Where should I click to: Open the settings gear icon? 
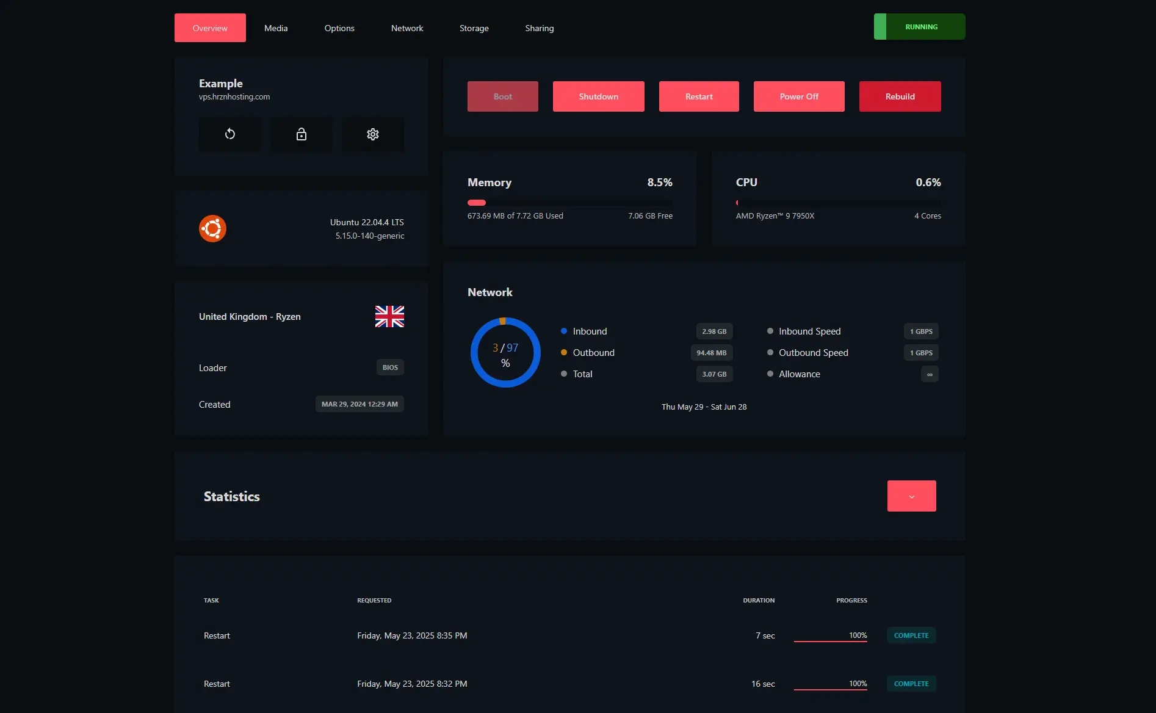point(373,134)
